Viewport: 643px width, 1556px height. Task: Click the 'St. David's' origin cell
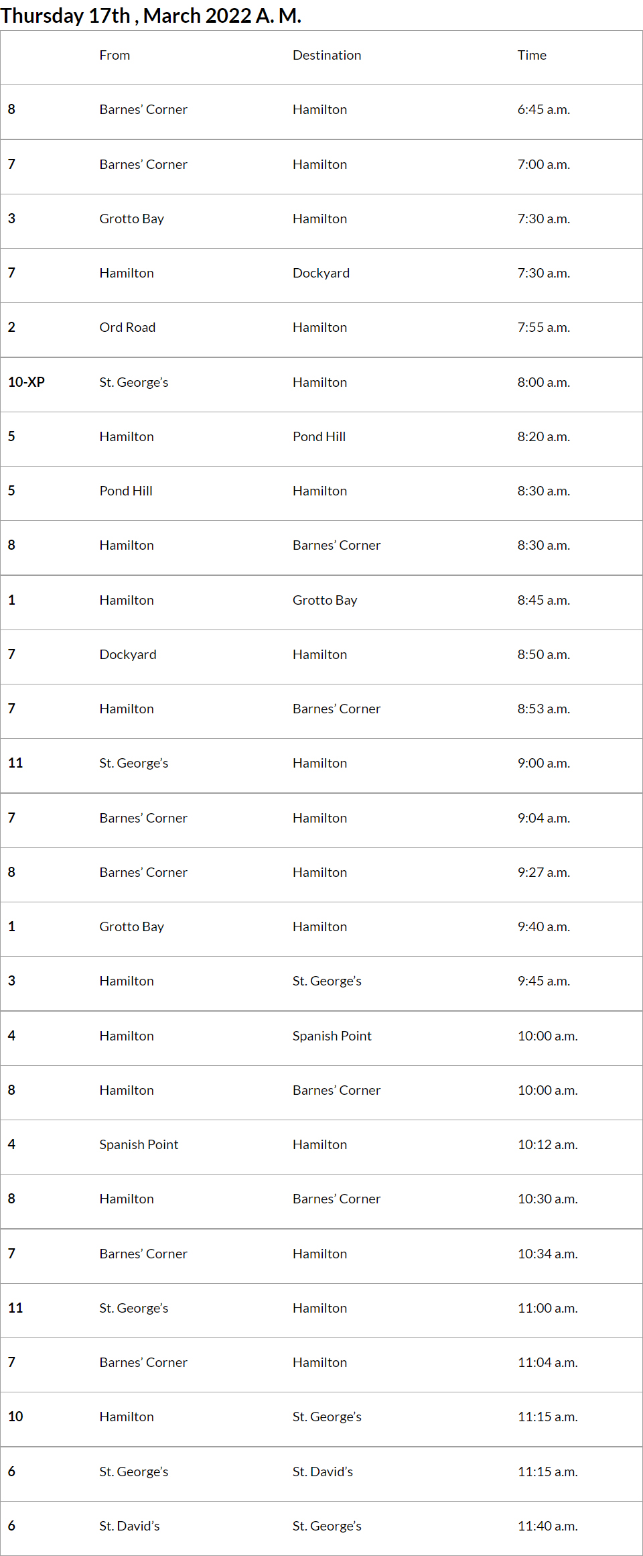click(129, 1527)
